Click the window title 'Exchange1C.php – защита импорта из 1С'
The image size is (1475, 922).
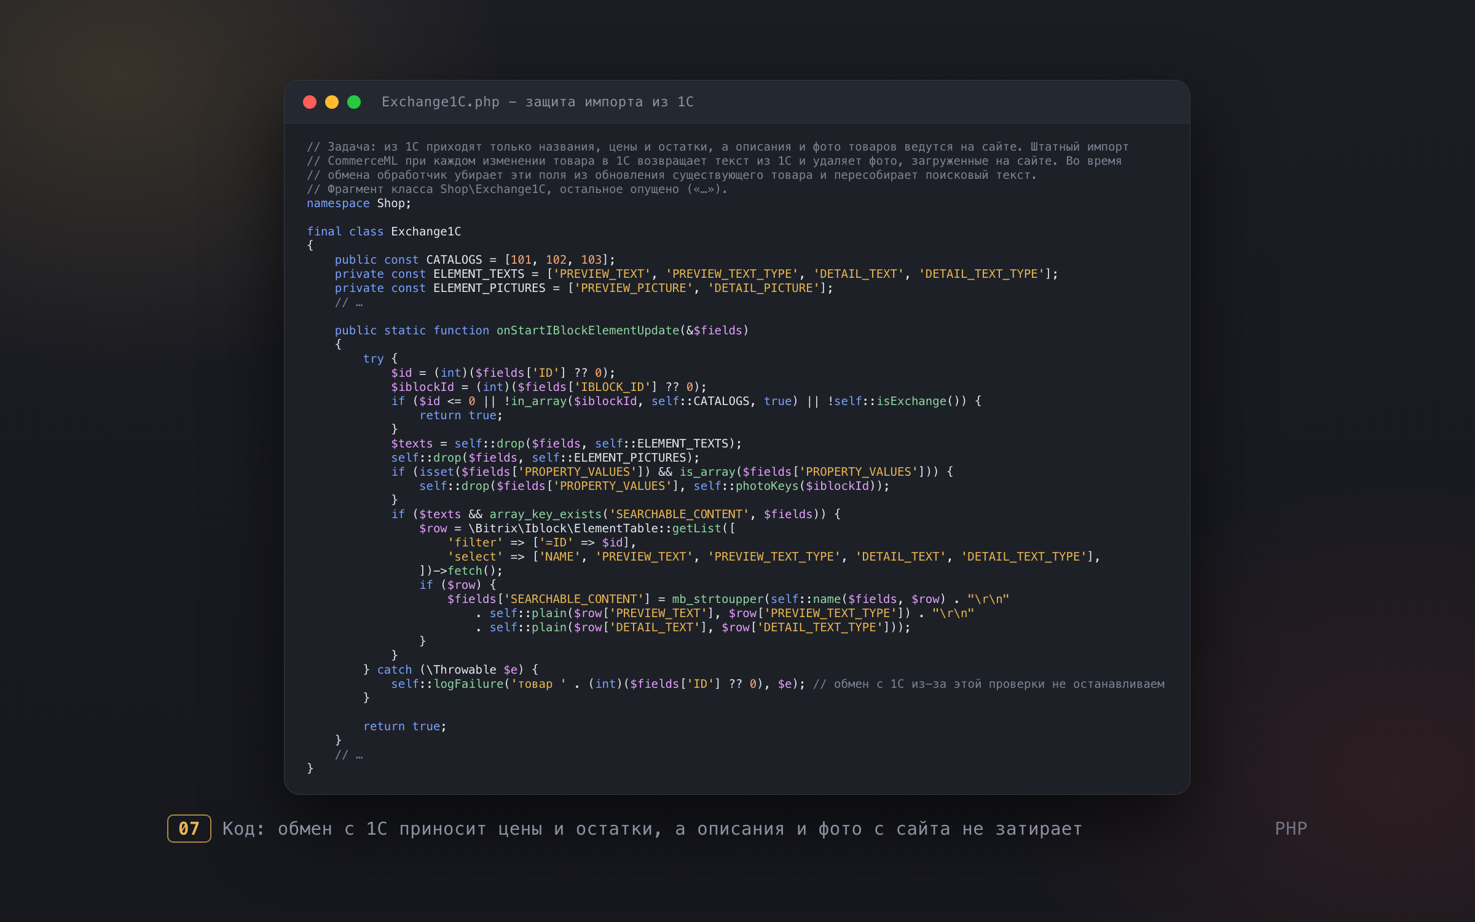pyautogui.click(x=538, y=102)
